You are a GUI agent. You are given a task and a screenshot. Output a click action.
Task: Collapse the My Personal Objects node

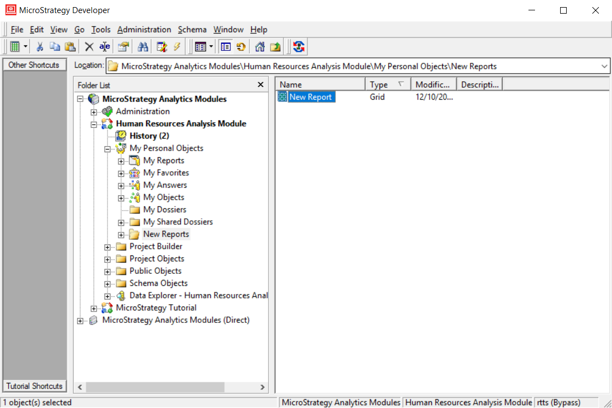click(x=108, y=149)
